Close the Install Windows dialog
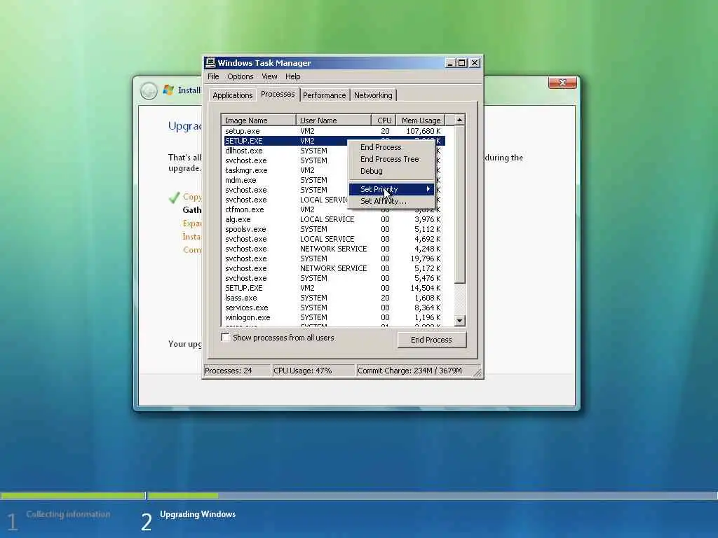 [562, 83]
